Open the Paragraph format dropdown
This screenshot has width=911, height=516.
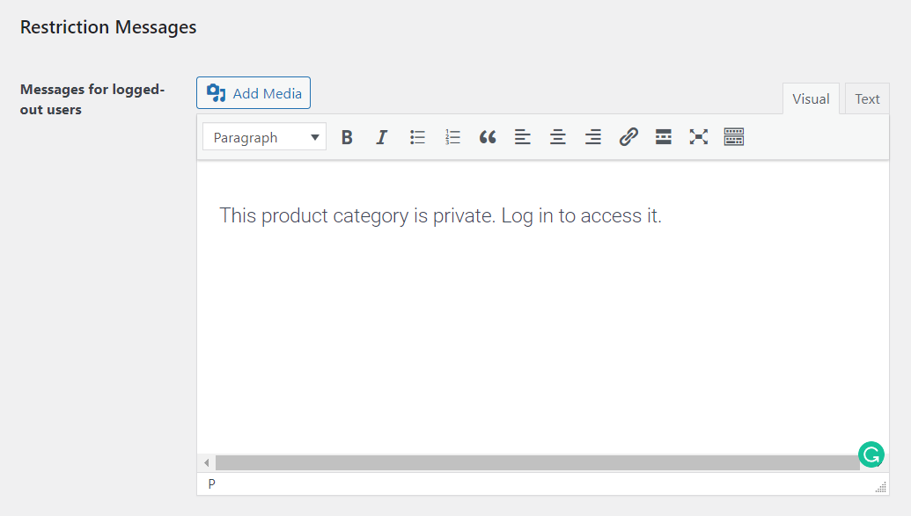(264, 137)
